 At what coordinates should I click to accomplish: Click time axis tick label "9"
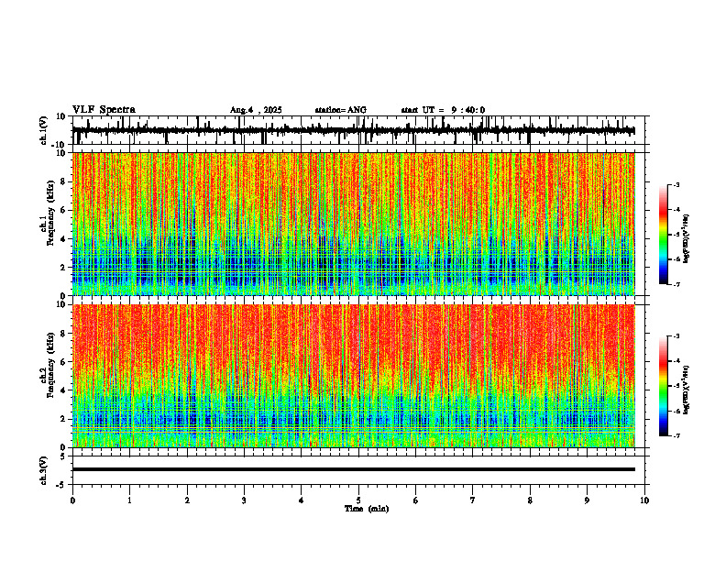click(587, 500)
